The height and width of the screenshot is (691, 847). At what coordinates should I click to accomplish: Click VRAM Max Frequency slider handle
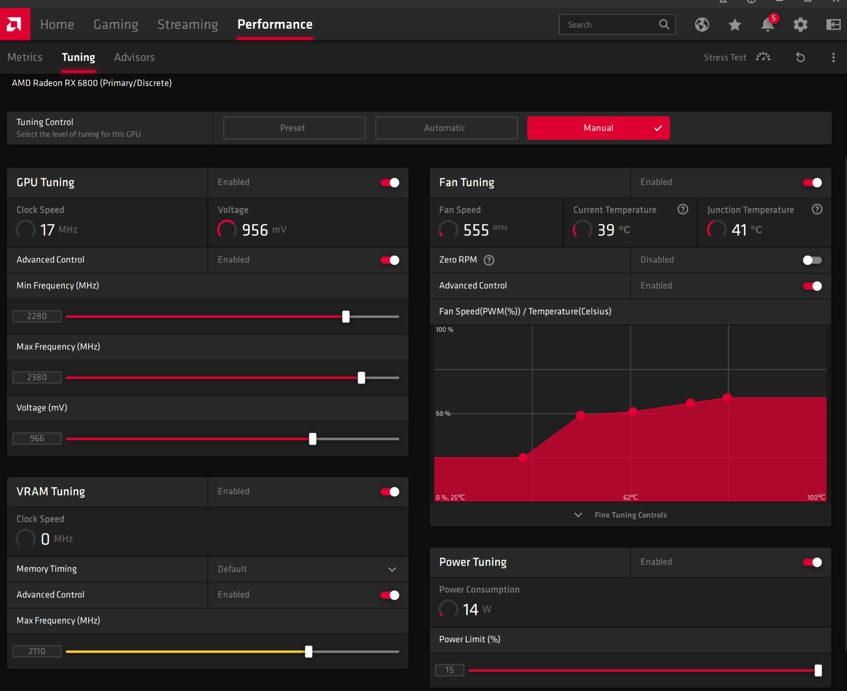coord(308,652)
